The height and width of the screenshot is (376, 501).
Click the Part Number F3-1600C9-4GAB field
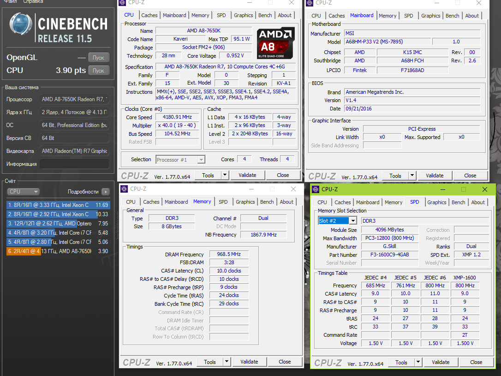[390, 255]
